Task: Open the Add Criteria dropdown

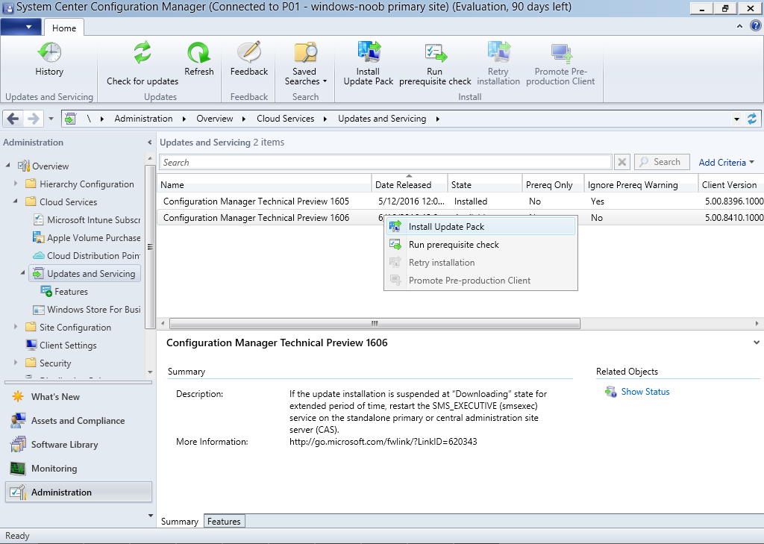Action: (x=726, y=163)
